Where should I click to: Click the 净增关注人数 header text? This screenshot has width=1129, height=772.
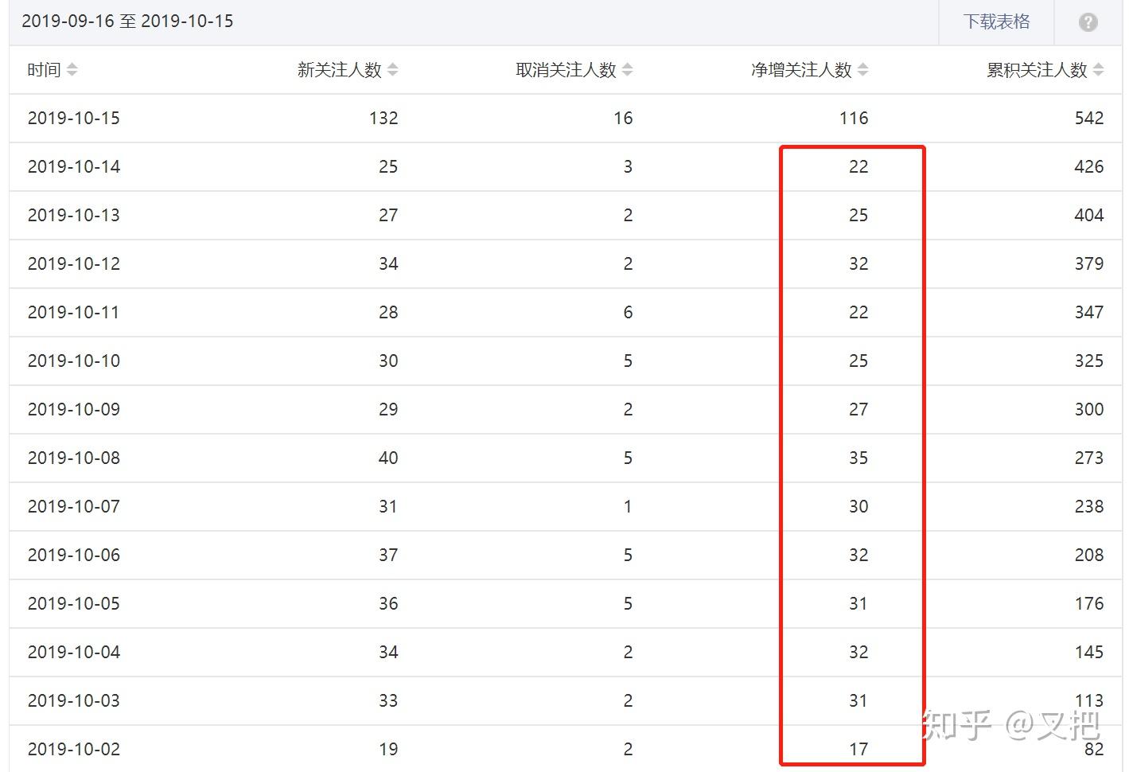click(x=801, y=70)
